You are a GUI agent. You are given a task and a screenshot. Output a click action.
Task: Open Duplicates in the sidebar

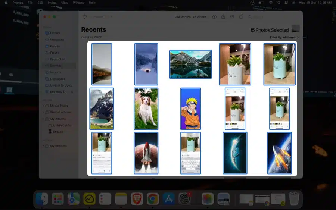[59, 79]
